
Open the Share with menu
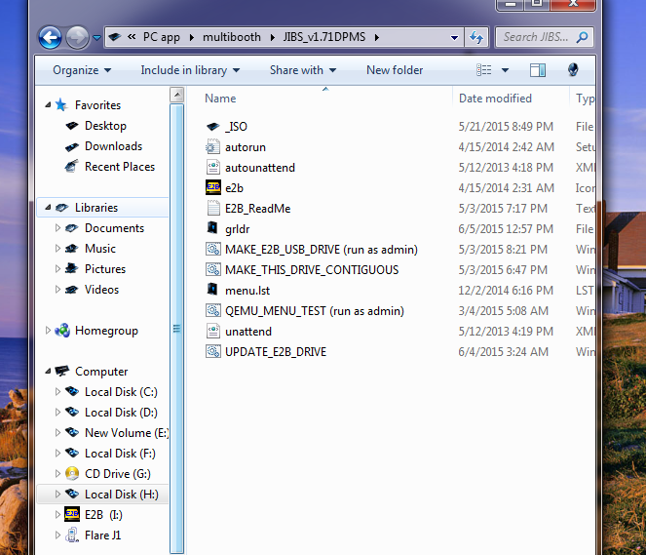(x=303, y=70)
